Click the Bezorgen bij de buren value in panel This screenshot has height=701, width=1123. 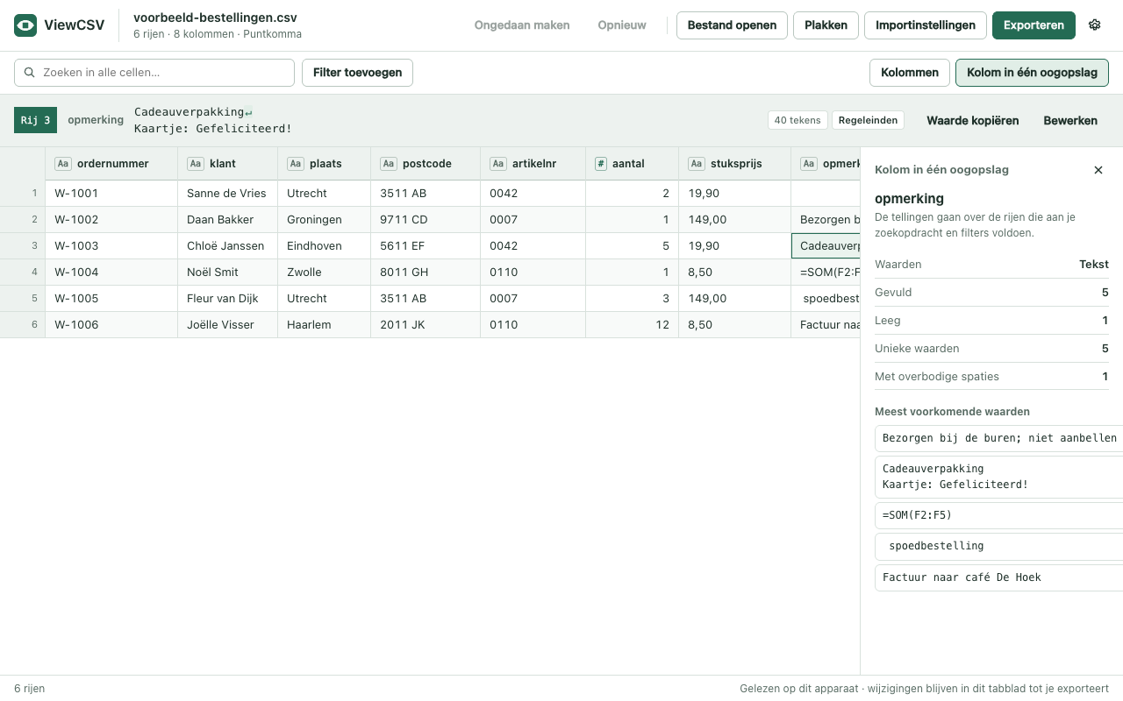pyautogui.click(x=998, y=438)
